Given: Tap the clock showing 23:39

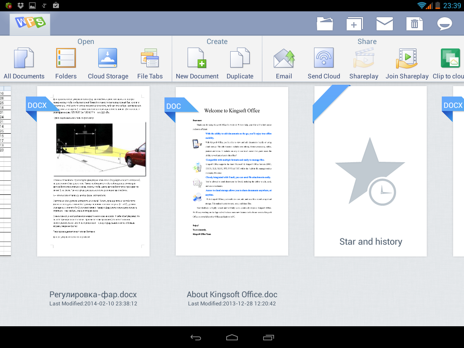Looking at the screenshot, I should 452,5.
